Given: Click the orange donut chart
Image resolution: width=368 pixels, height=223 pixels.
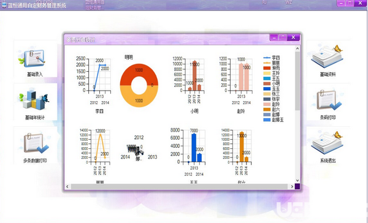Looking at the screenshot, I should click(x=139, y=85).
